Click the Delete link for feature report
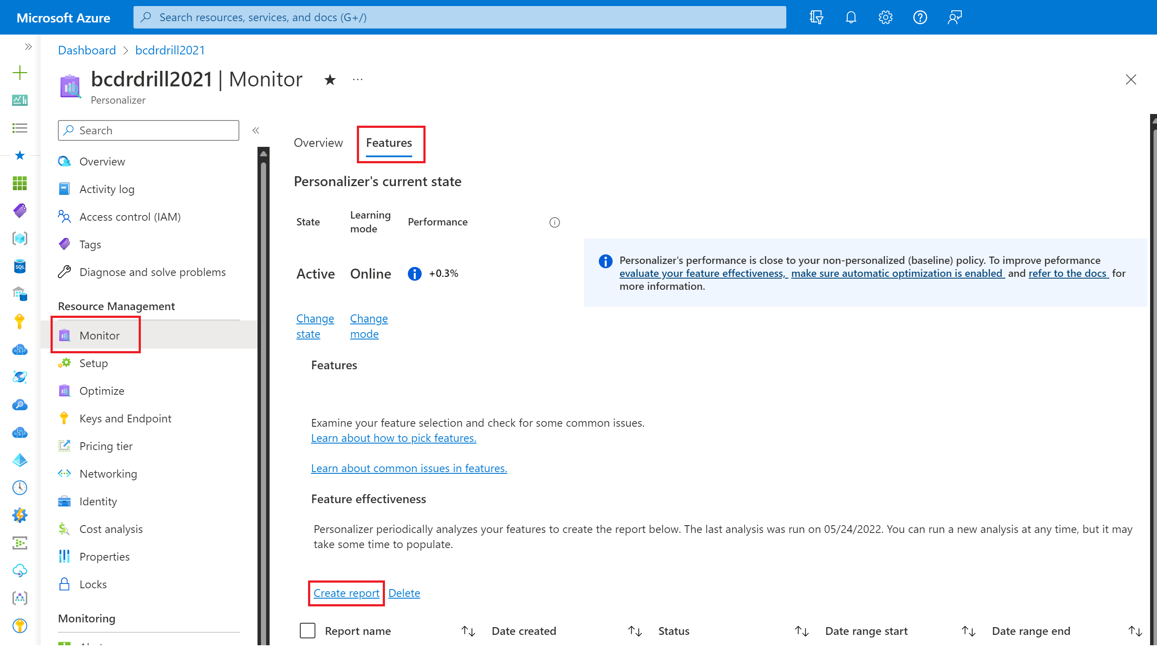This screenshot has height=650, width=1157. pos(404,592)
